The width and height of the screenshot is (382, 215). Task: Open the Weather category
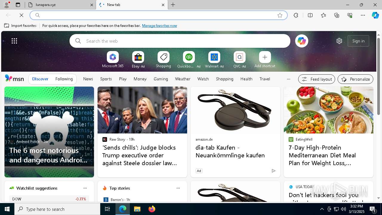pyautogui.click(x=183, y=79)
